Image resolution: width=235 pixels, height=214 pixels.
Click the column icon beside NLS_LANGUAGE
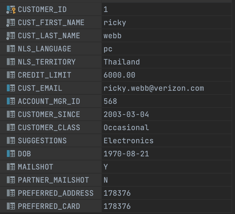coord(11,49)
